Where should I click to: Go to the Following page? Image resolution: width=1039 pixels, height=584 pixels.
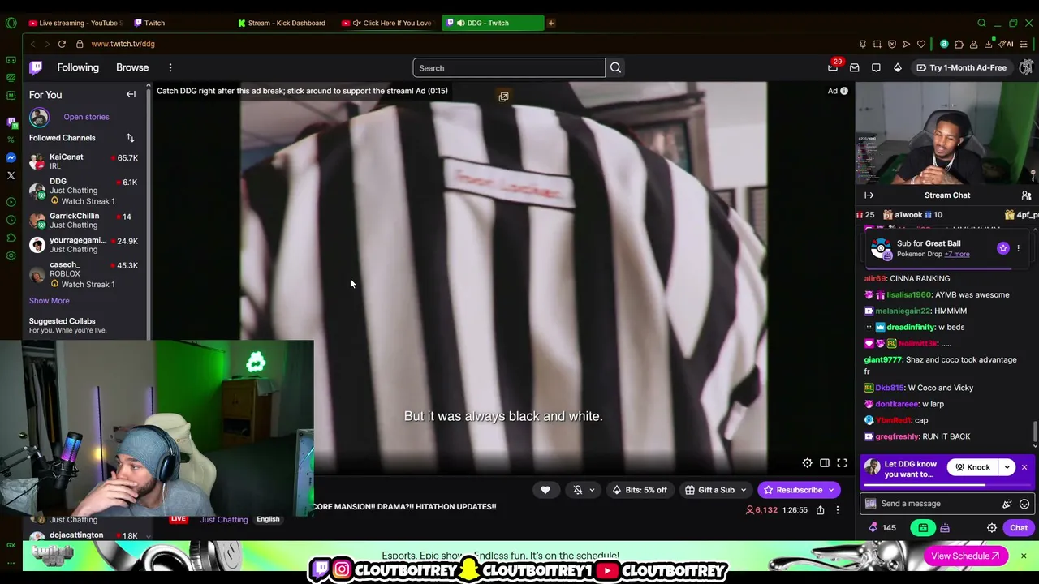click(x=78, y=67)
